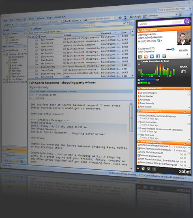Expand the query builder double-chevron beside Search Inbox
The height and width of the screenshot is (218, 193).
pos(132,22)
